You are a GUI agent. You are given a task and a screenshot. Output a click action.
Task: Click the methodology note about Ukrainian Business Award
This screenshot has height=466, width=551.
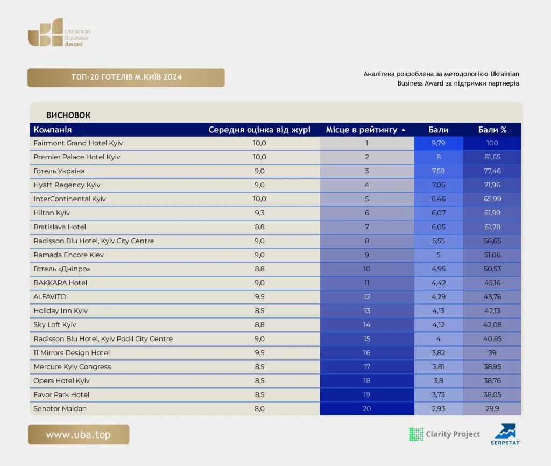pyautogui.click(x=441, y=79)
